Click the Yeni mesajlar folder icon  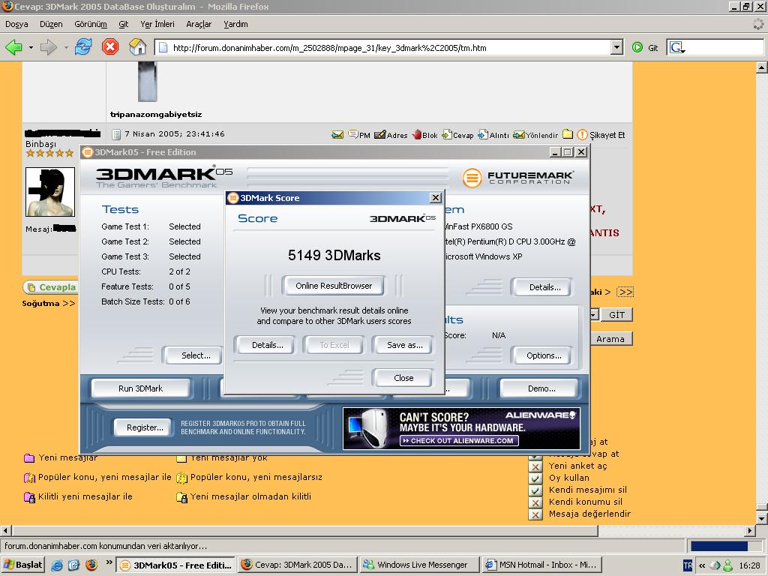[x=29, y=458]
